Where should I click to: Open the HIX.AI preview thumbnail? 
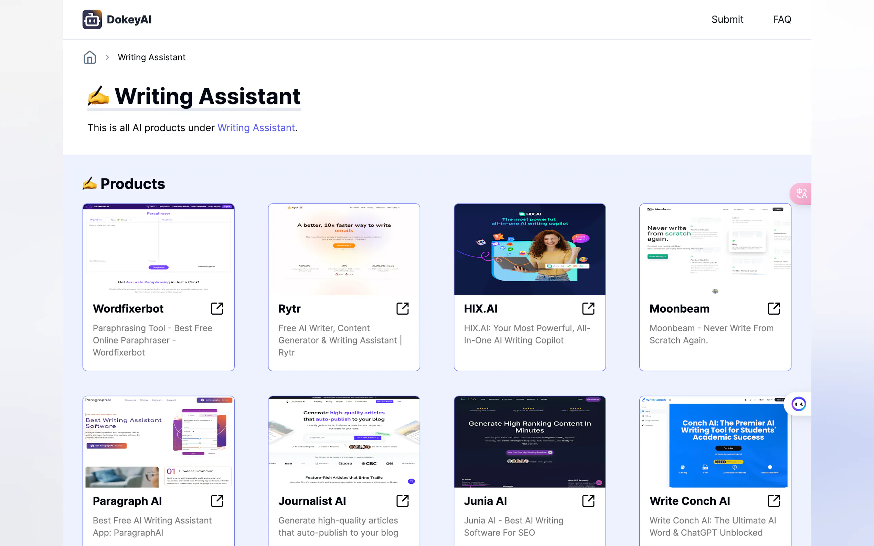tap(529, 250)
